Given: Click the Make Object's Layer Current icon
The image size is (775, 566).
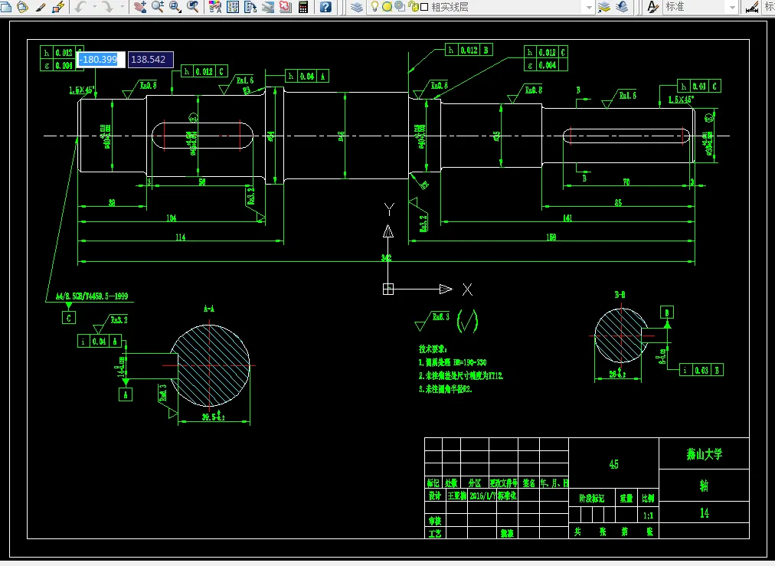Looking at the screenshot, I should [604, 7].
